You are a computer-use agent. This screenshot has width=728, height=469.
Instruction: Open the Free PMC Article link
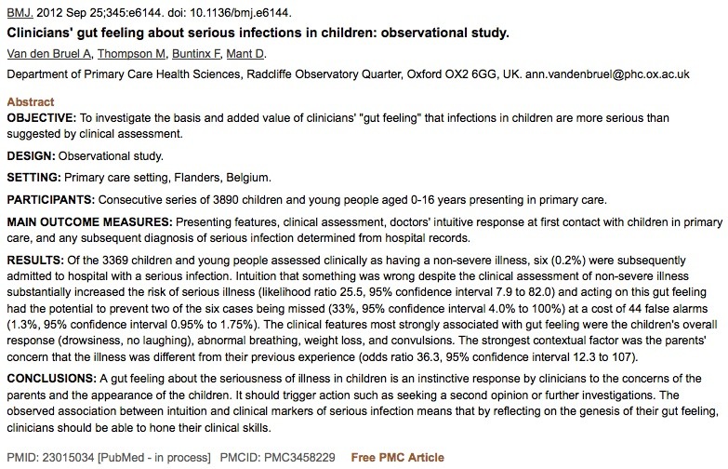pos(397,458)
